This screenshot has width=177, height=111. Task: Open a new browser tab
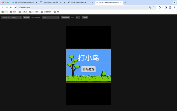tap(125, 2)
